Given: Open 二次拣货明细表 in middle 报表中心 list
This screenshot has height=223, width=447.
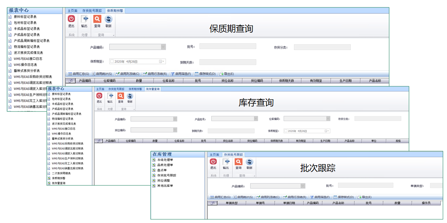Looking at the screenshot, I should [61, 173].
